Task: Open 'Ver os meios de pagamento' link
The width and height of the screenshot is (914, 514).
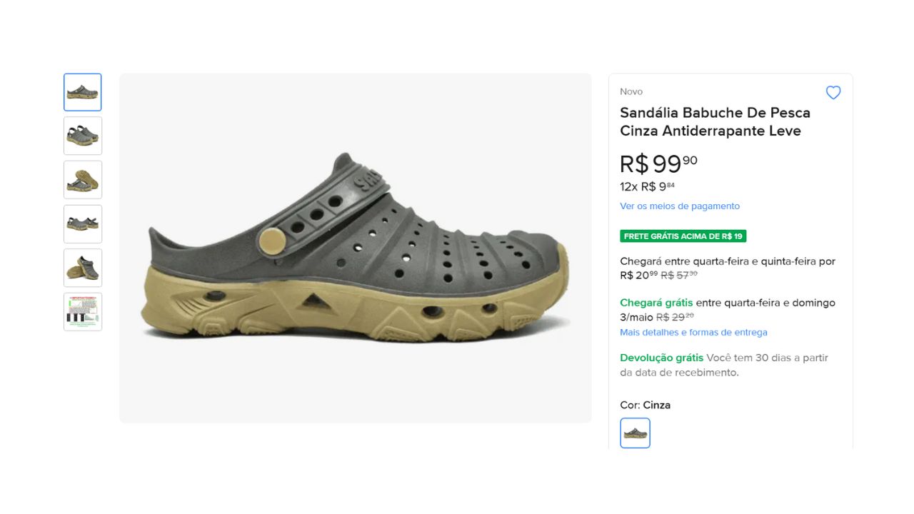Action: pos(680,206)
